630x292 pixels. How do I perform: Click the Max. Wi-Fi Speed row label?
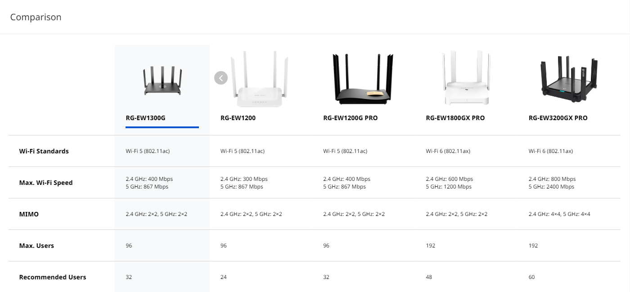[45, 183]
